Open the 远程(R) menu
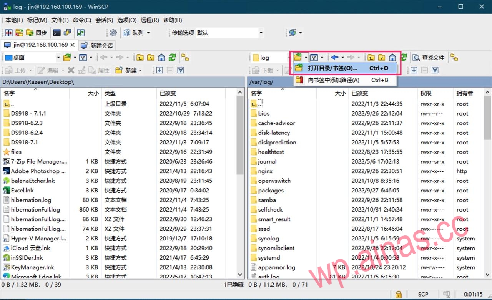 (150, 20)
